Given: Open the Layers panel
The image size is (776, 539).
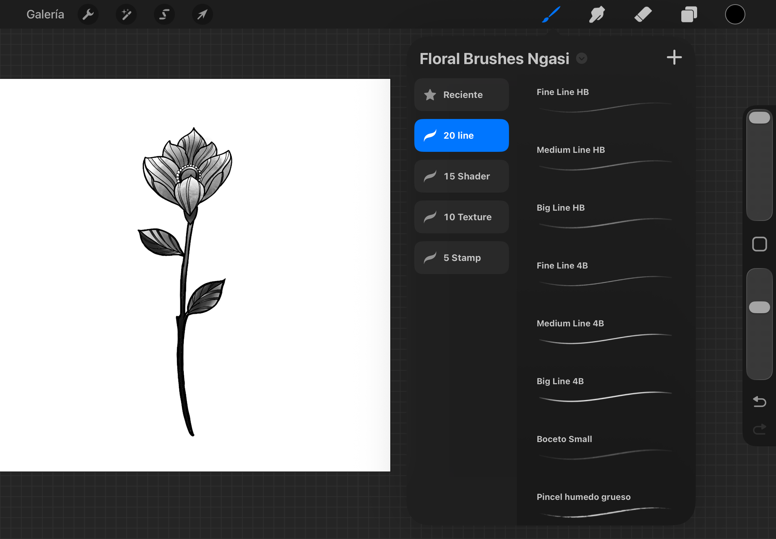Looking at the screenshot, I should (x=689, y=14).
